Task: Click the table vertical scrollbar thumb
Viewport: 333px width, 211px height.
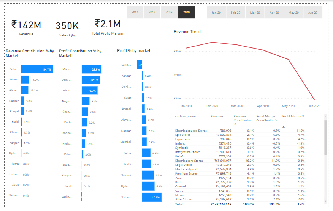Action: pyautogui.click(x=325, y=138)
